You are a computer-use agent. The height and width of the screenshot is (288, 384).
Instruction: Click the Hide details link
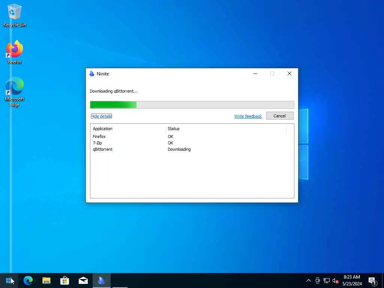click(101, 116)
